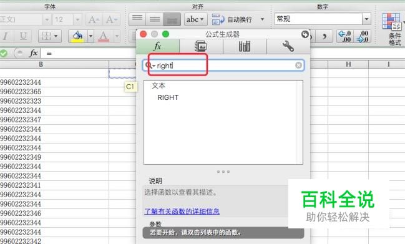Open the abc text orientation dropdown
This screenshot has height=244, width=405.
click(195, 19)
